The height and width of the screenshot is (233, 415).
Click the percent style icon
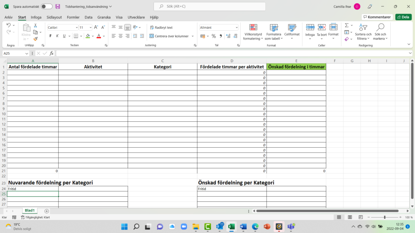point(214,36)
